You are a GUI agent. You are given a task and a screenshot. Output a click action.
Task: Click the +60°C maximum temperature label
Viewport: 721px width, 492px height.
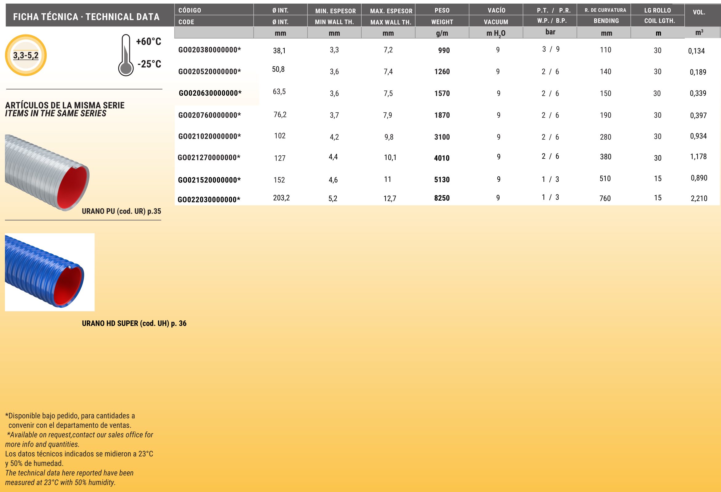[149, 42]
